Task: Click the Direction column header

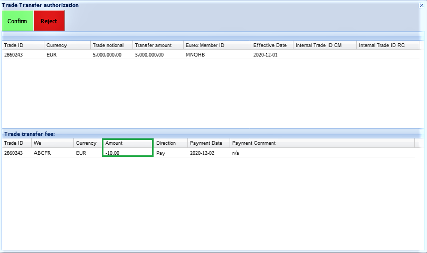Action: tap(170, 143)
